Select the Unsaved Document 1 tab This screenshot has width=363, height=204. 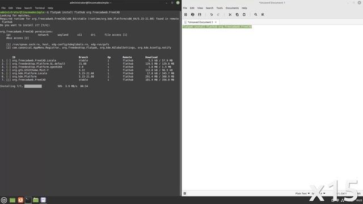200,22
